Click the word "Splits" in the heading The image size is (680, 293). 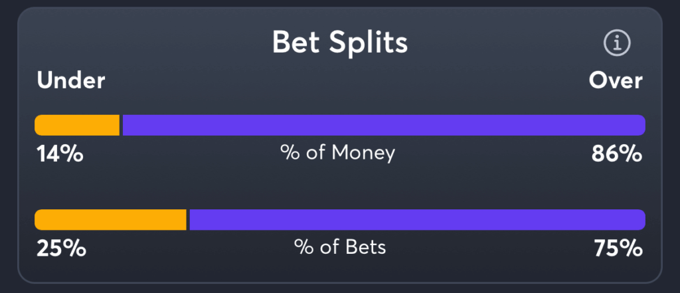pos(368,43)
